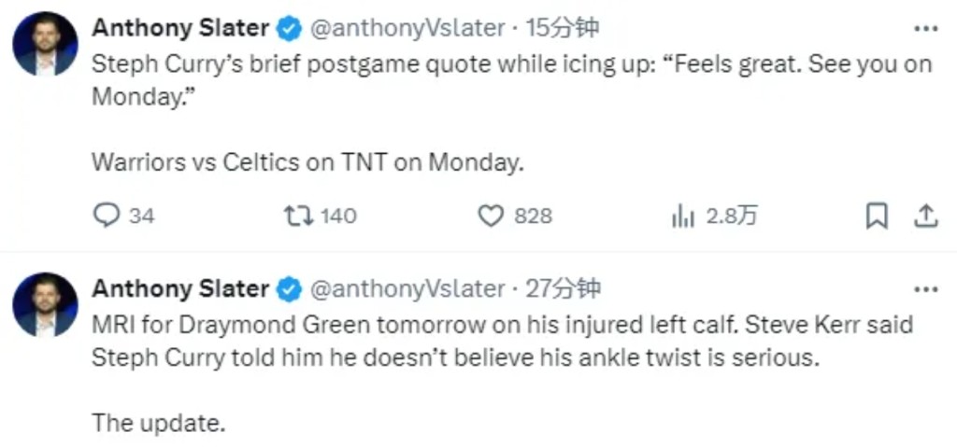
Task: Click the 27分钟 timestamp
Action: [563, 289]
